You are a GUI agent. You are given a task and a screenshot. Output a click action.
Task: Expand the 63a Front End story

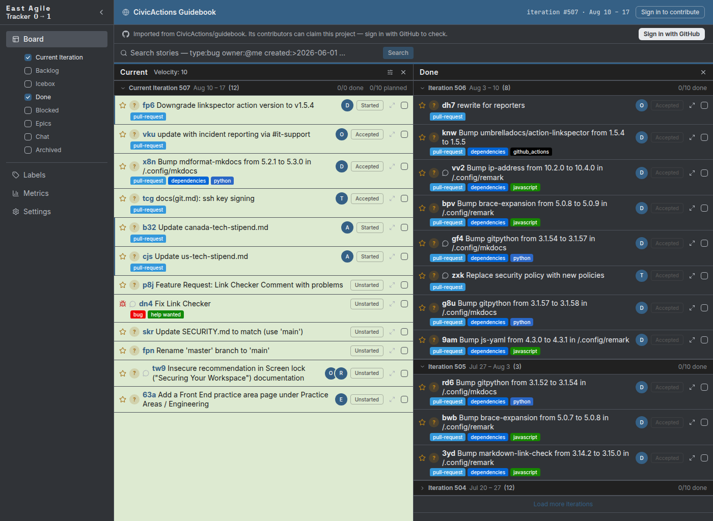(392, 399)
